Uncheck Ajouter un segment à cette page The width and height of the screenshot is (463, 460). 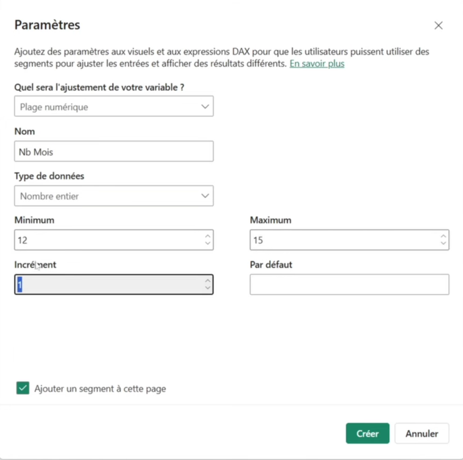(23, 388)
